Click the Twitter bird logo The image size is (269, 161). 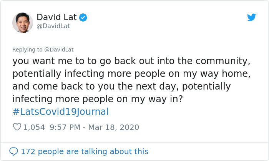(x=251, y=17)
